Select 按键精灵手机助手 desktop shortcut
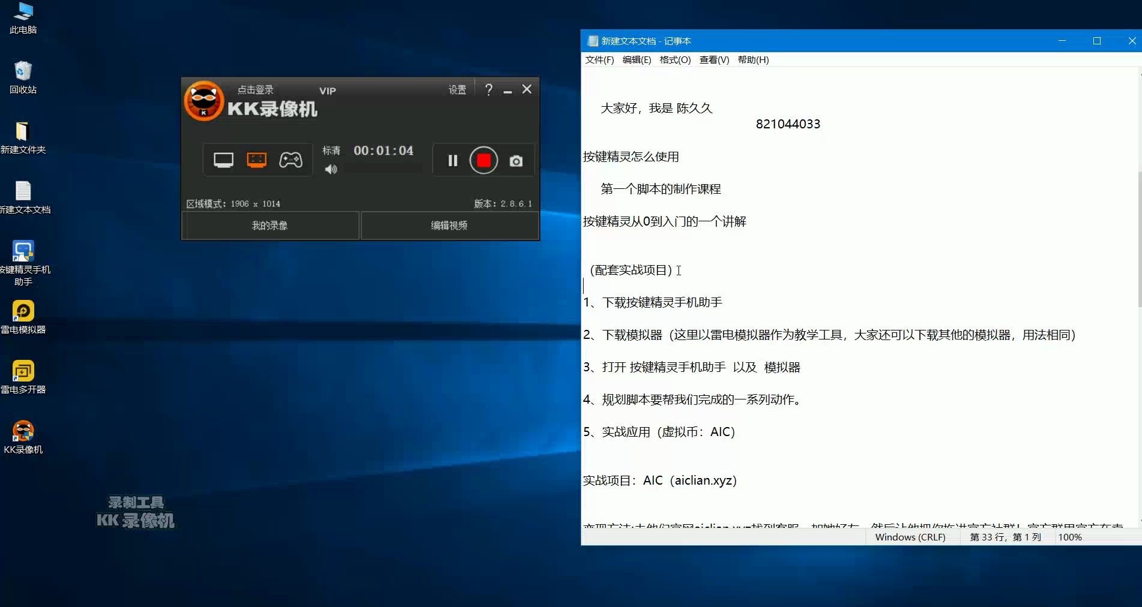1142x607 pixels. click(x=24, y=263)
